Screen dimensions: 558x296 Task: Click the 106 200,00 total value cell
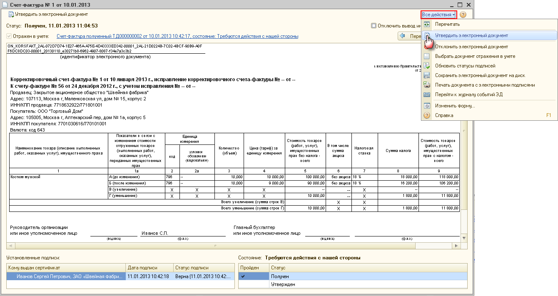pos(439,183)
